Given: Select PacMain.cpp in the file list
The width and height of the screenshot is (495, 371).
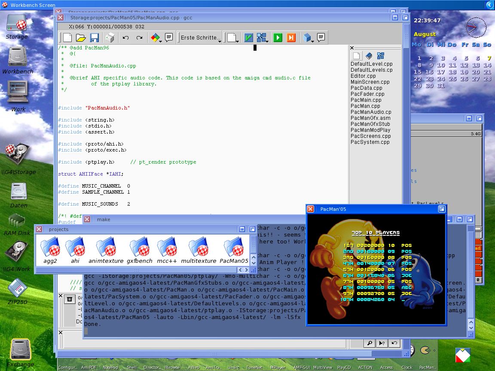Looking at the screenshot, I should (366, 100).
